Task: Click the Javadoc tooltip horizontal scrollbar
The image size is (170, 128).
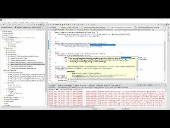Action: coord(102,79)
